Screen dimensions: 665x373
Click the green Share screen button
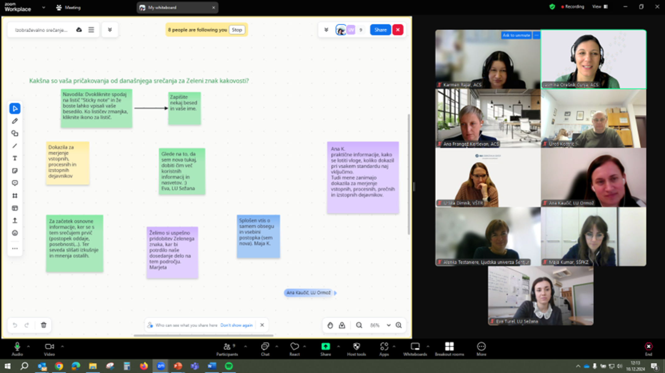[325, 349]
